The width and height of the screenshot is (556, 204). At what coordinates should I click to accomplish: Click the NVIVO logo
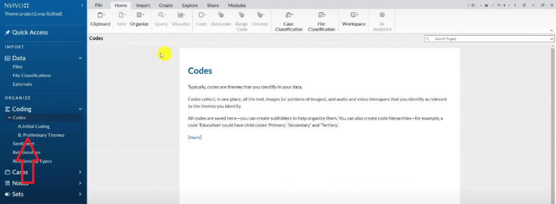click(x=17, y=5)
